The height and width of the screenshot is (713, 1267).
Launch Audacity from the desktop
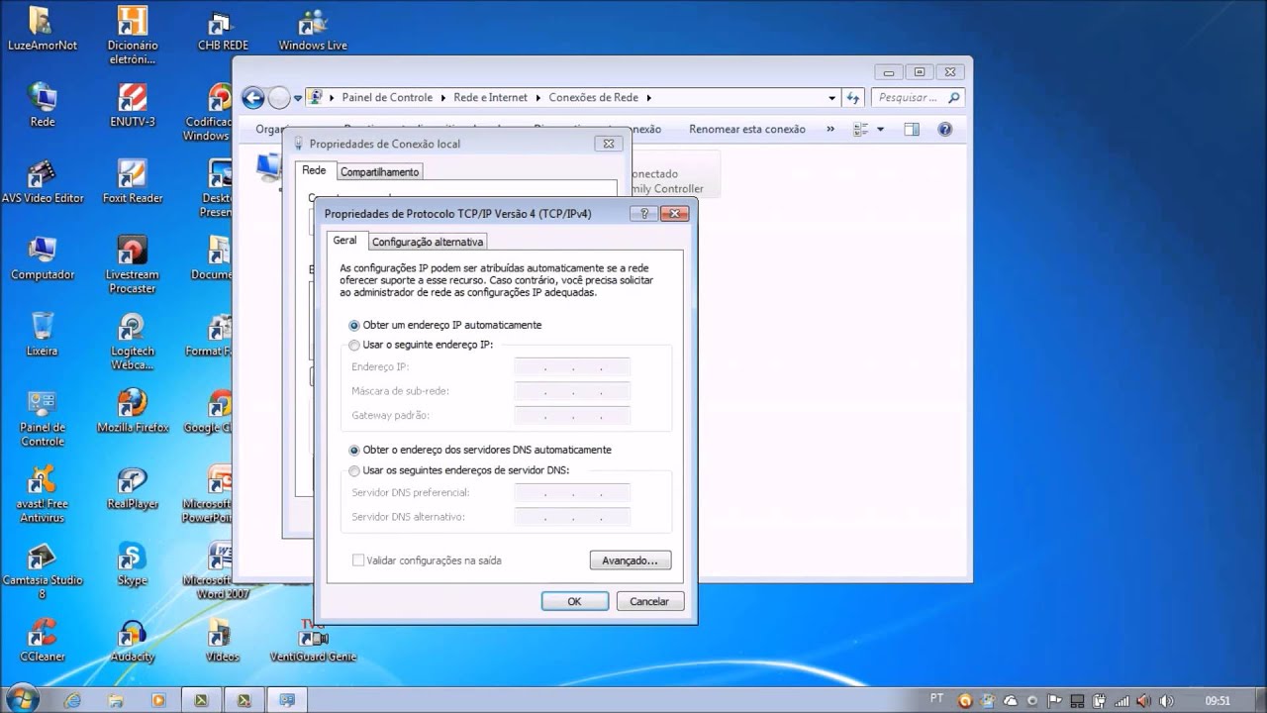(132, 641)
